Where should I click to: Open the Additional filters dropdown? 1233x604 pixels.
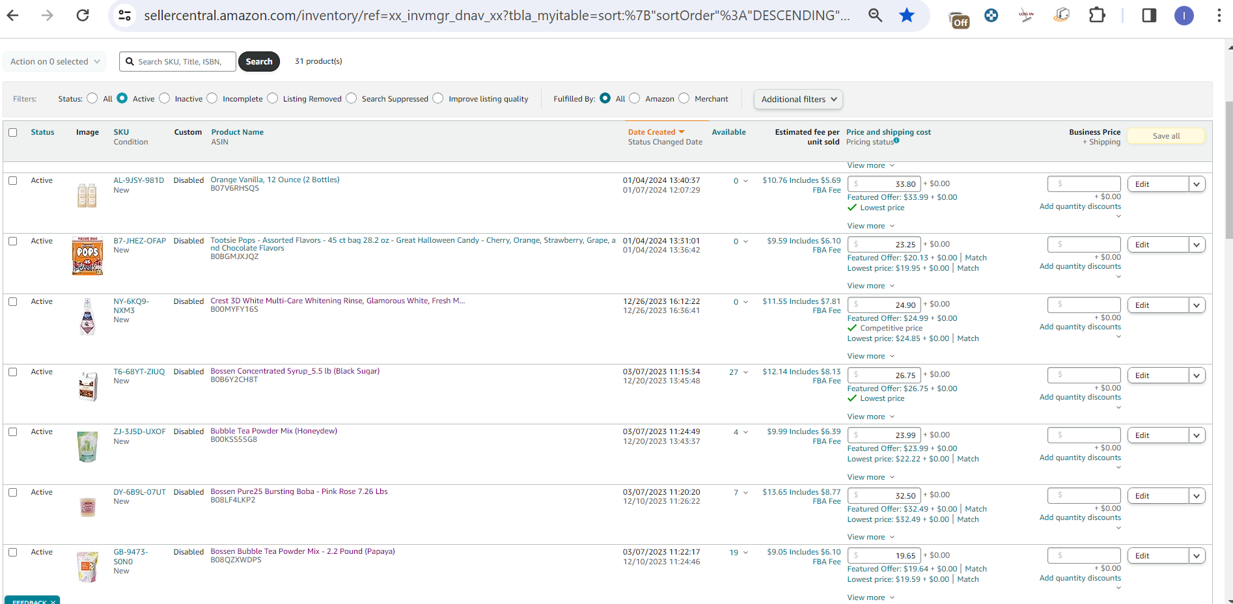[x=798, y=99]
